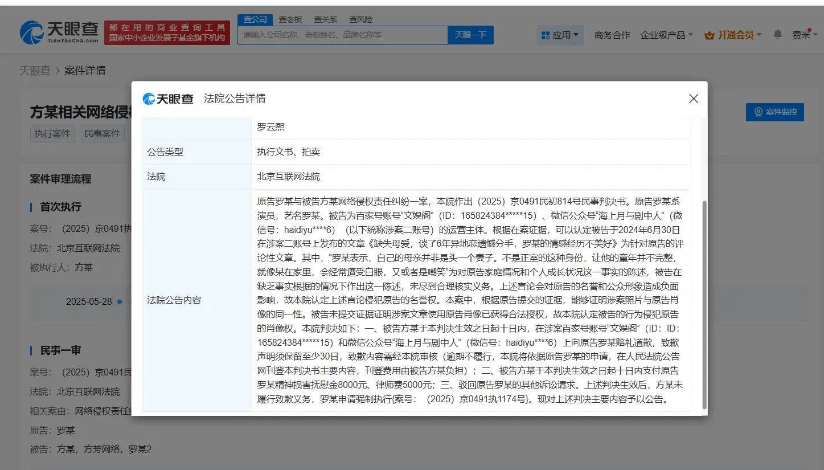Click the 执行文书、拍卖 cell
The height and width of the screenshot is (470, 824).
point(288,152)
